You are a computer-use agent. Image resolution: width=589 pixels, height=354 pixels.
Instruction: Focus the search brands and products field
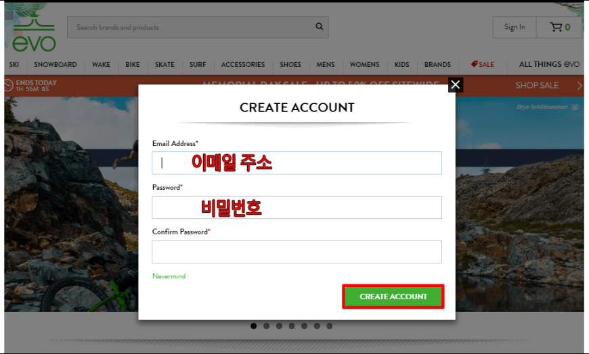click(x=198, y=27)
